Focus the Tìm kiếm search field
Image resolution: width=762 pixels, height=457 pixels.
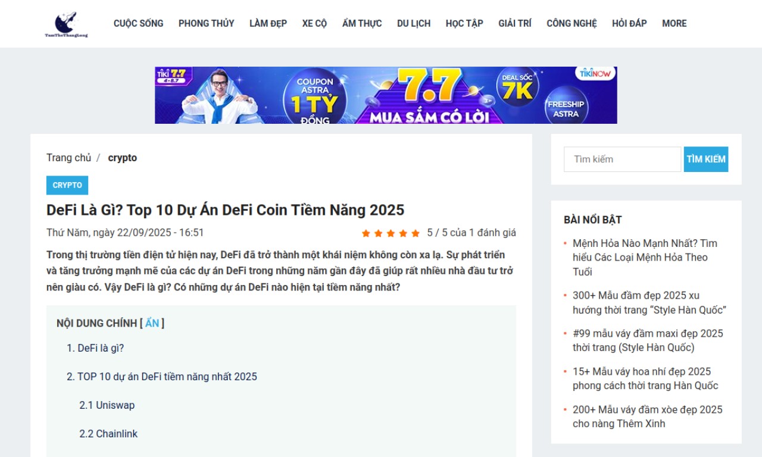point(622,159)
